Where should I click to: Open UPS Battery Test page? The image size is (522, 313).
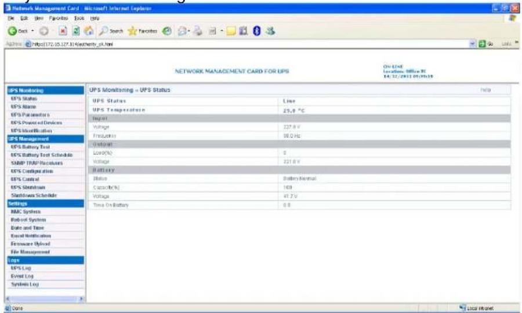[x=30, y=147]
